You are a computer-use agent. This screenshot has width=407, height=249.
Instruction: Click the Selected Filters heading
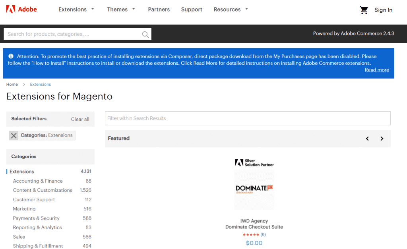click(x=29, y=119)
